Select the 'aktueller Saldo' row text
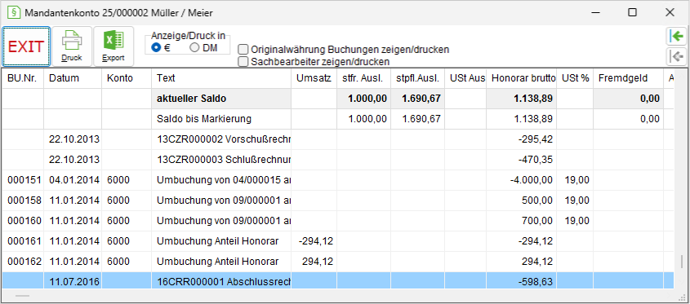 (191, 99)
